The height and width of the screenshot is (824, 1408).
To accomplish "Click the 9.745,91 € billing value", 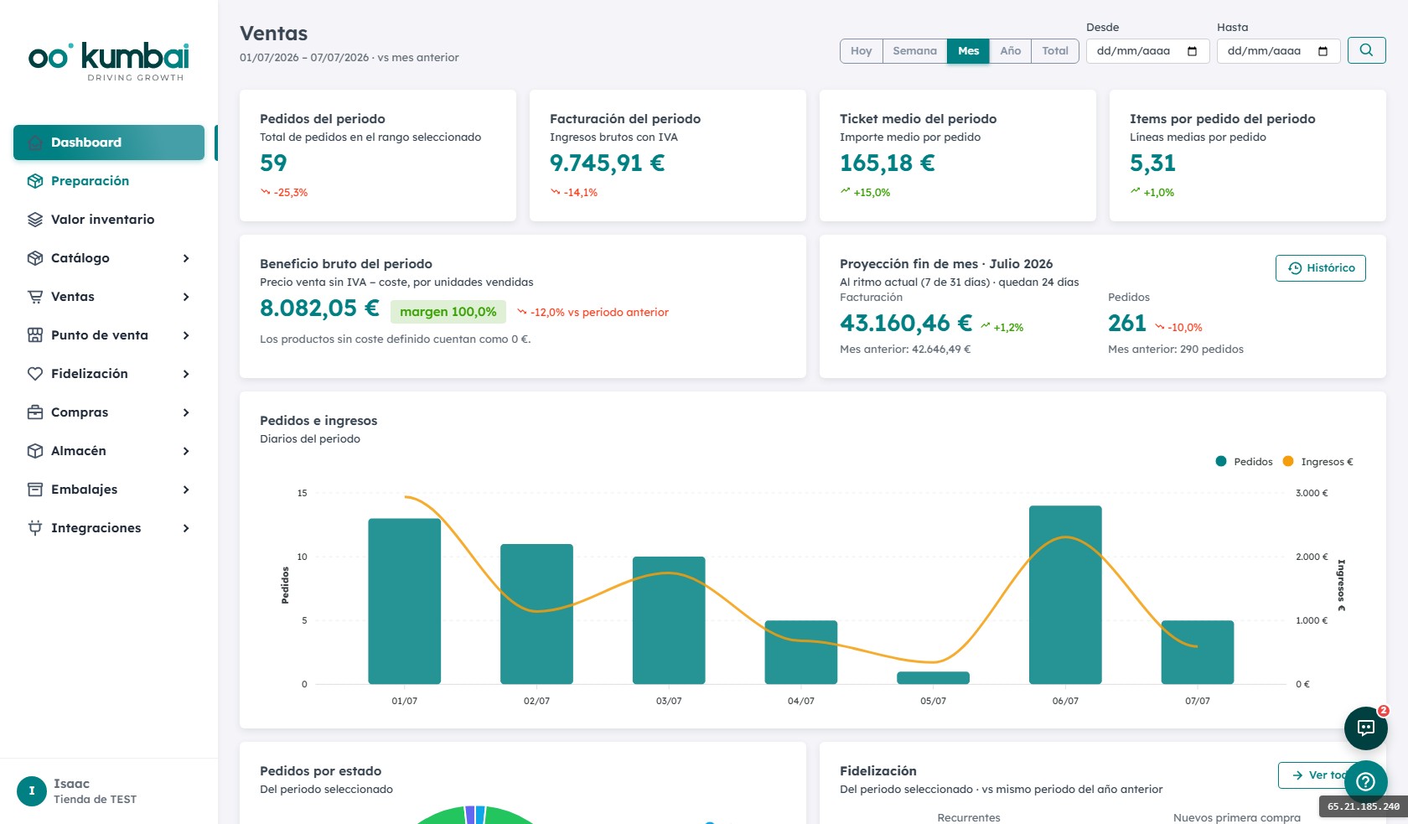I will [608, 163].
